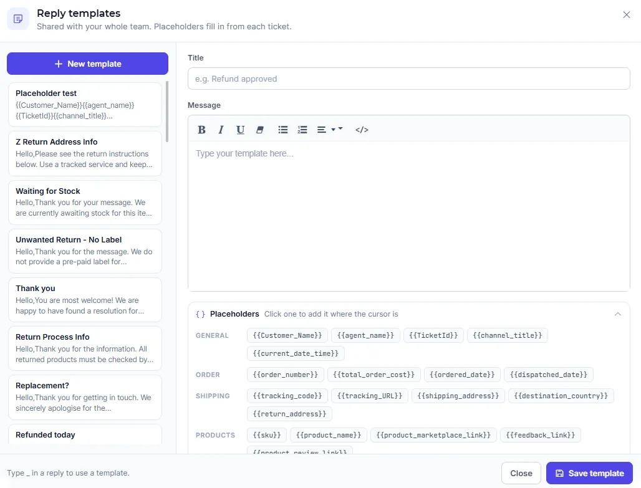Click the Placeholders section heading

[x=234, y=314]
